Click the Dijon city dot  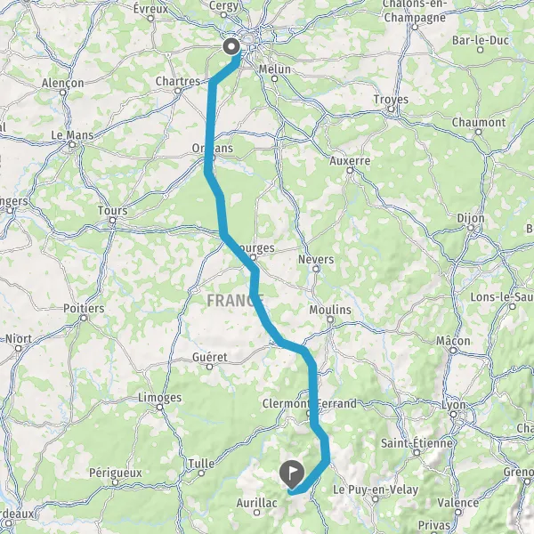[x=471, y=228]
